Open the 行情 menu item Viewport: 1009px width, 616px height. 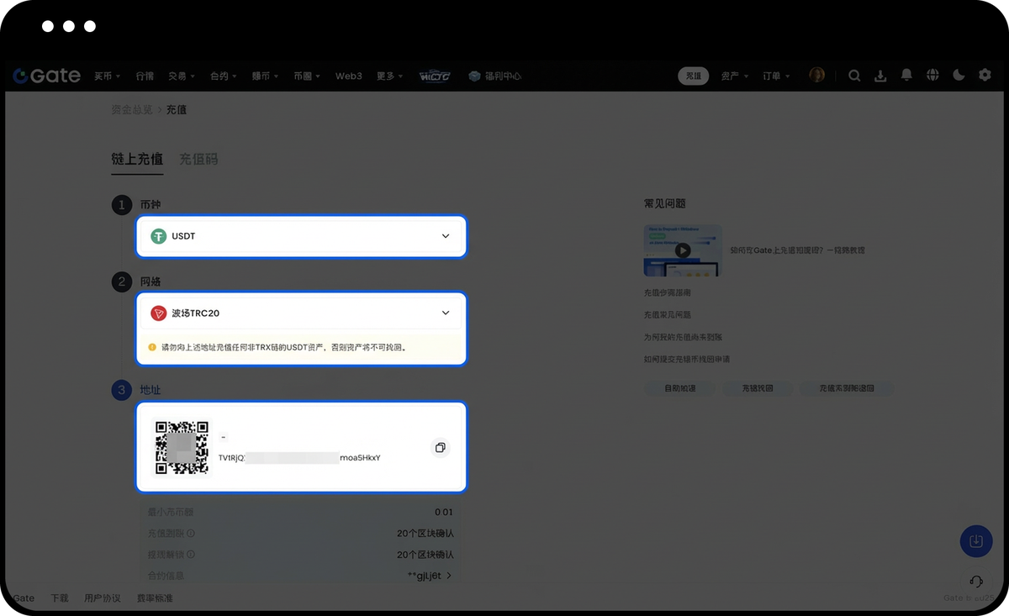coord(145,76)
